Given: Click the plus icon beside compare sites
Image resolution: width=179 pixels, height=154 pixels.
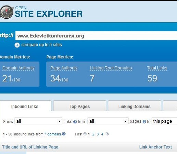Looking at the screenshot, I should (x=17, y=45).
